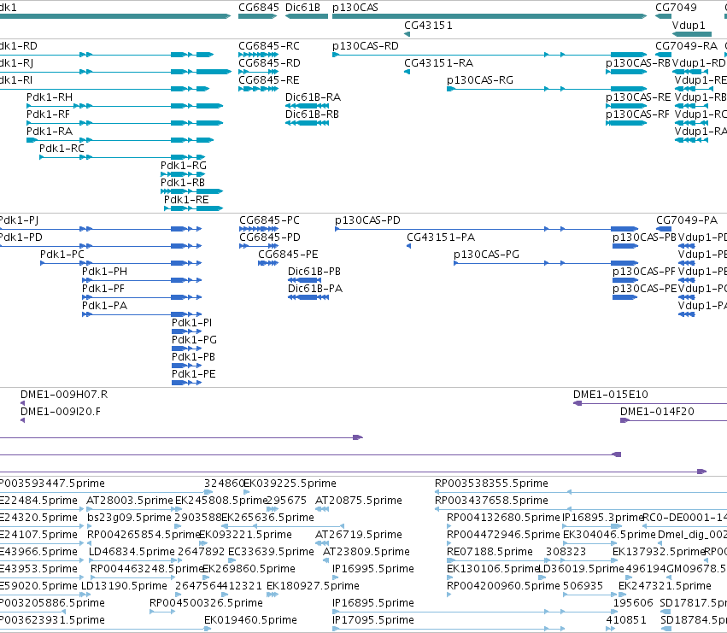The height and width of the screenshot is (633, 727).
Task: Click EST EK180927.5prime label
Action: coord(313,586)
